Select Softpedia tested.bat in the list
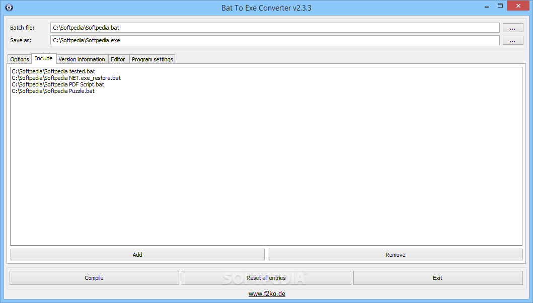The image size is (533, 303). pos(53,71)
